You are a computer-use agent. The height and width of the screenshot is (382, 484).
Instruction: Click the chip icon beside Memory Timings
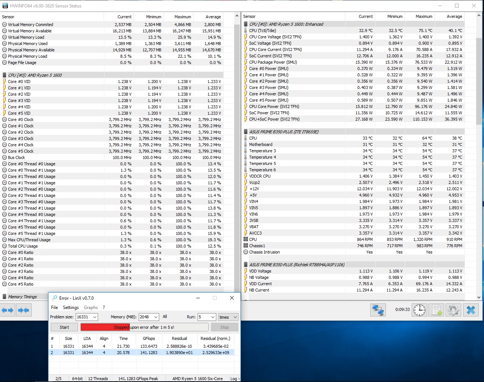(x=4, y=297)
